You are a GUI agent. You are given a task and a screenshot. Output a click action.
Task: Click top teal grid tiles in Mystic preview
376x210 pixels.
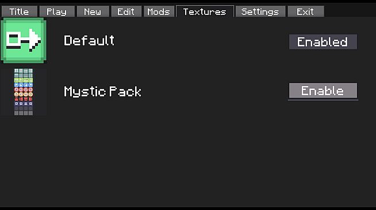tap(24, 71)
